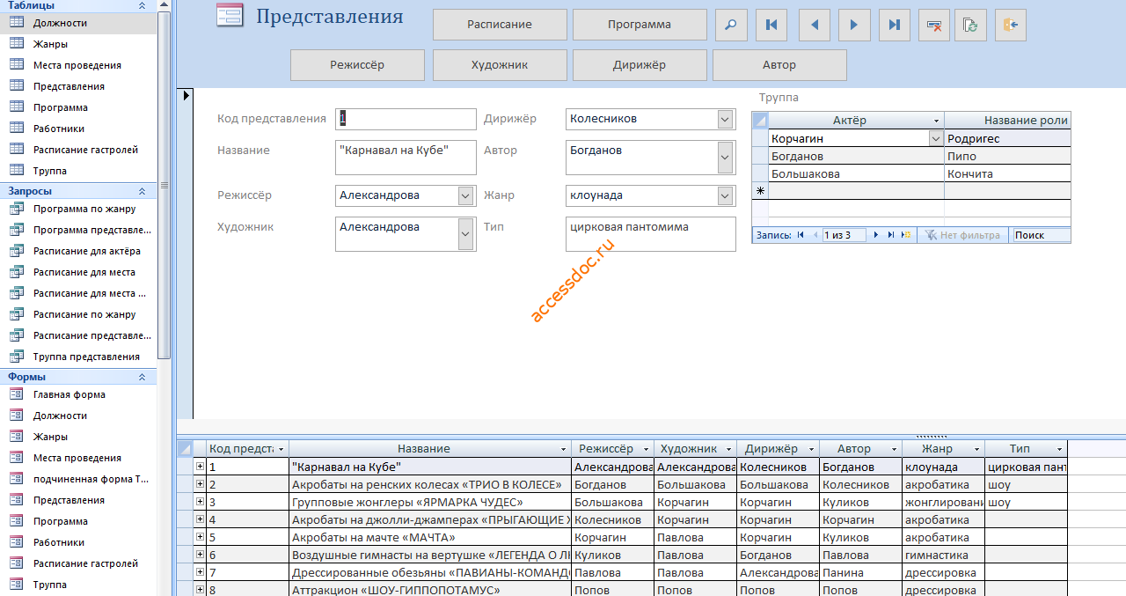
Task: Click the refresh form data button
Action: click(971, 25)
